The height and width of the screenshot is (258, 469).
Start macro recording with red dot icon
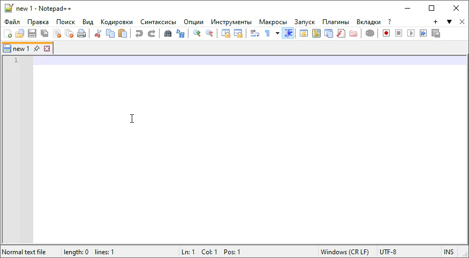point(386,33)
